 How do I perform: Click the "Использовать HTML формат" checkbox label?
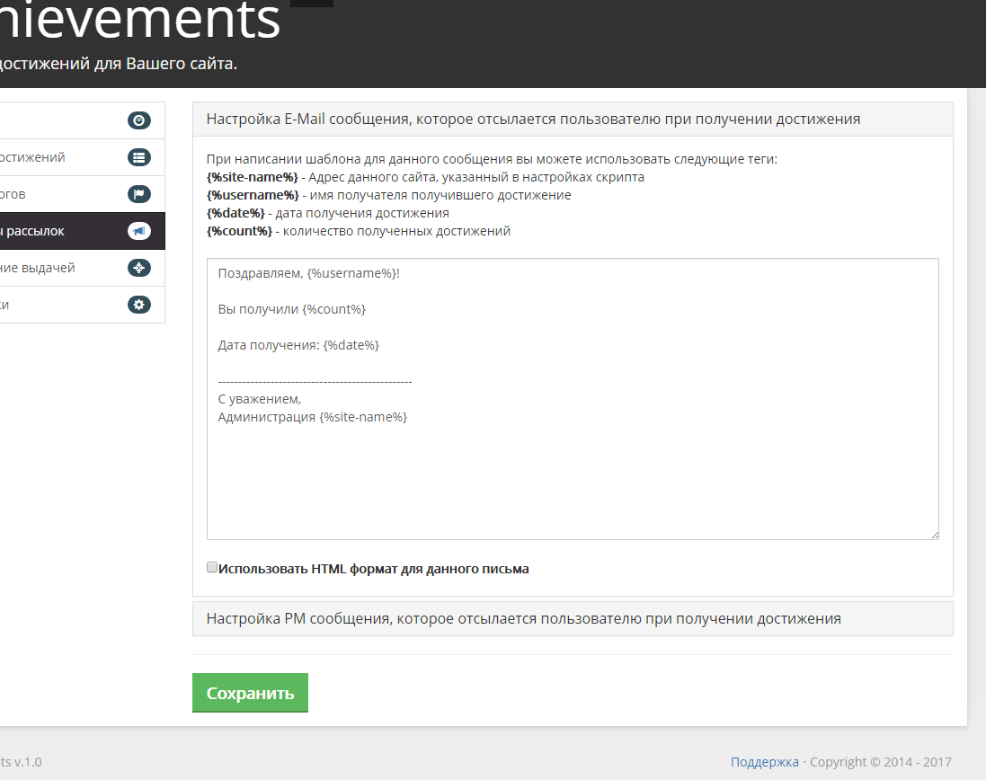[x=373, y=569]
